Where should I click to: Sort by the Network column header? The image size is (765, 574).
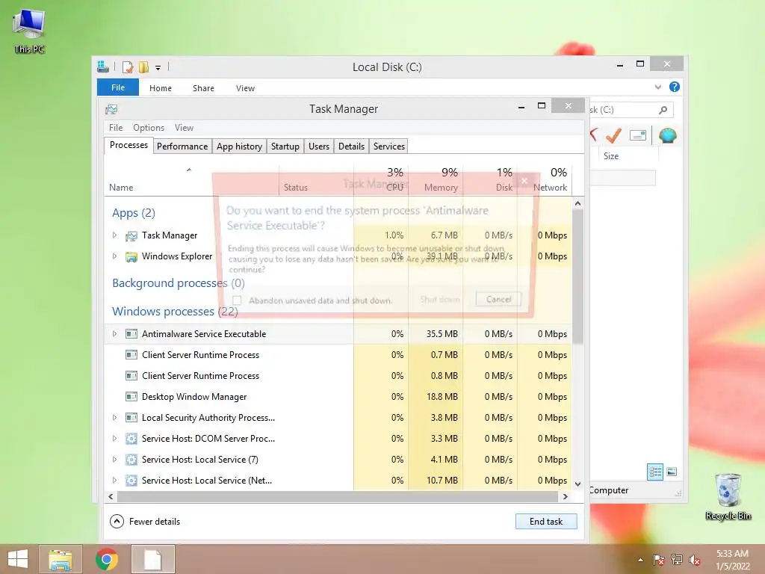tap(545, 179)
